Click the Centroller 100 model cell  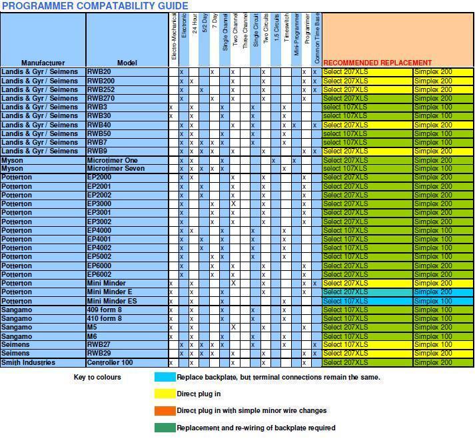coord(111,363)
